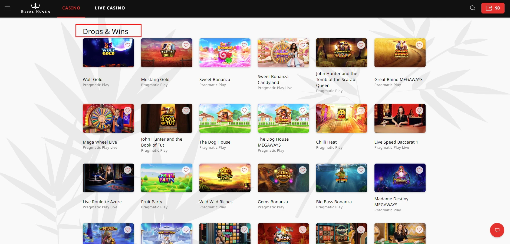Favorite the Fruit Party heart icon
This screenshot has width=510, height=244.
[x=186, y=170]
